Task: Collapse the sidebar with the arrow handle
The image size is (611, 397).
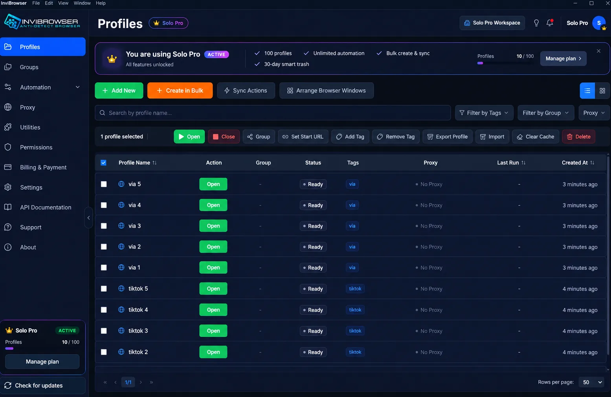Action: click(88, 218)
